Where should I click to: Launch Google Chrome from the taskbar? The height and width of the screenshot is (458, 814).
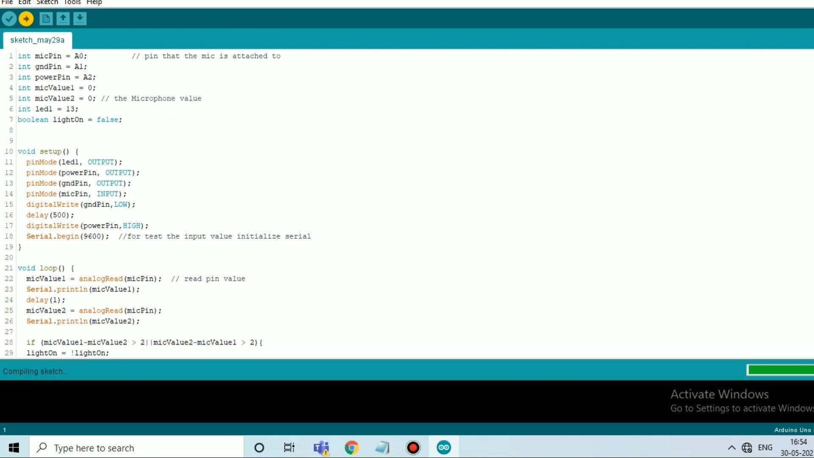(351, 447)
